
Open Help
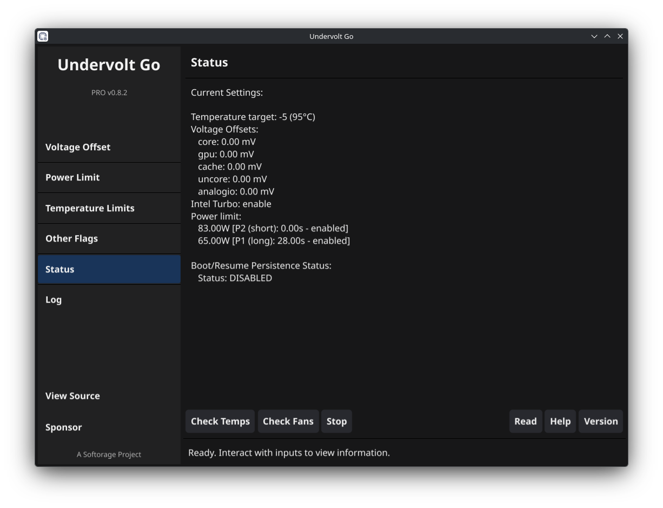560,422
